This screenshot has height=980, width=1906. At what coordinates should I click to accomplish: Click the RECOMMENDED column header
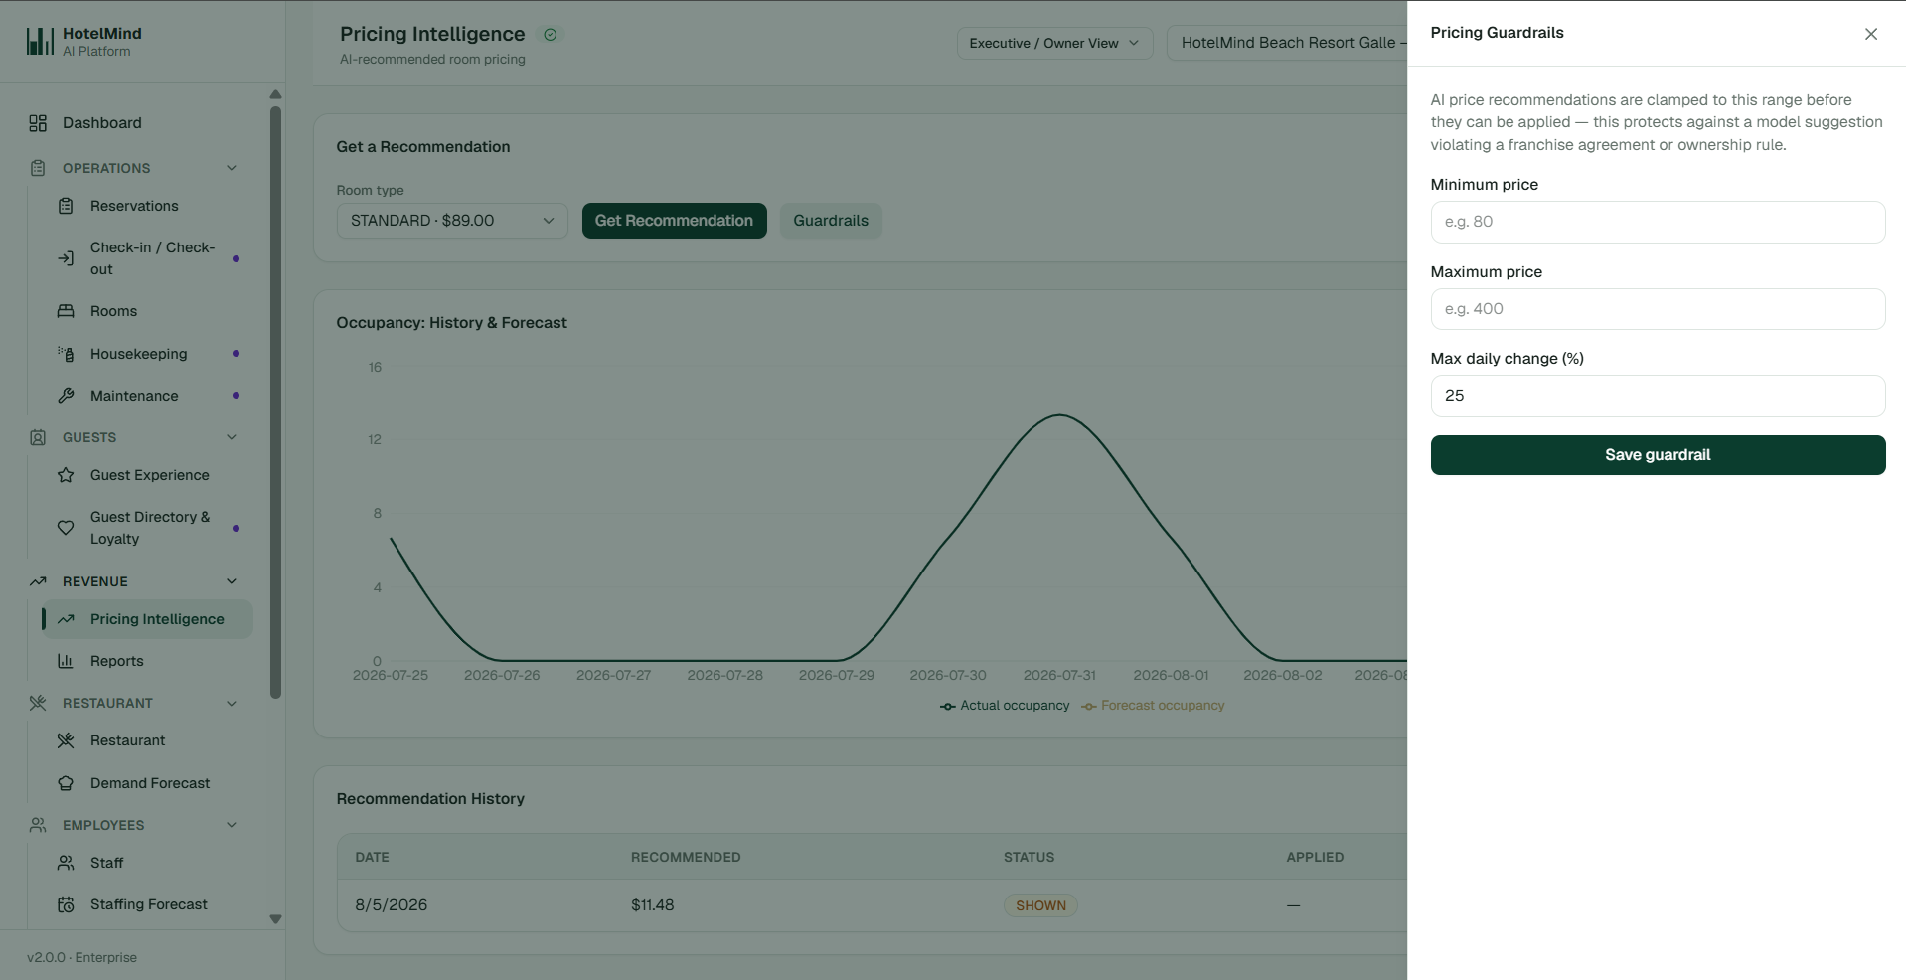(x=686, y=857)
